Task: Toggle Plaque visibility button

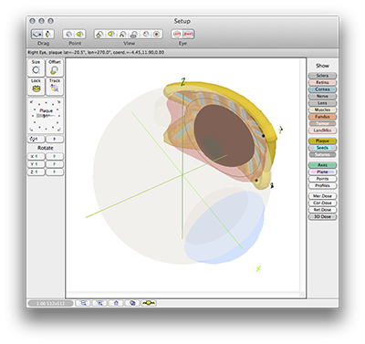Action: (322, 141)
